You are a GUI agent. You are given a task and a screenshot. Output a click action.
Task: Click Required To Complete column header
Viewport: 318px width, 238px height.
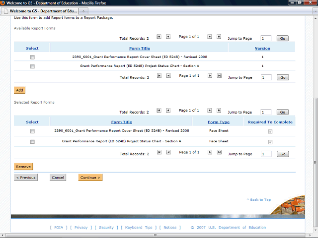(270, 122)
